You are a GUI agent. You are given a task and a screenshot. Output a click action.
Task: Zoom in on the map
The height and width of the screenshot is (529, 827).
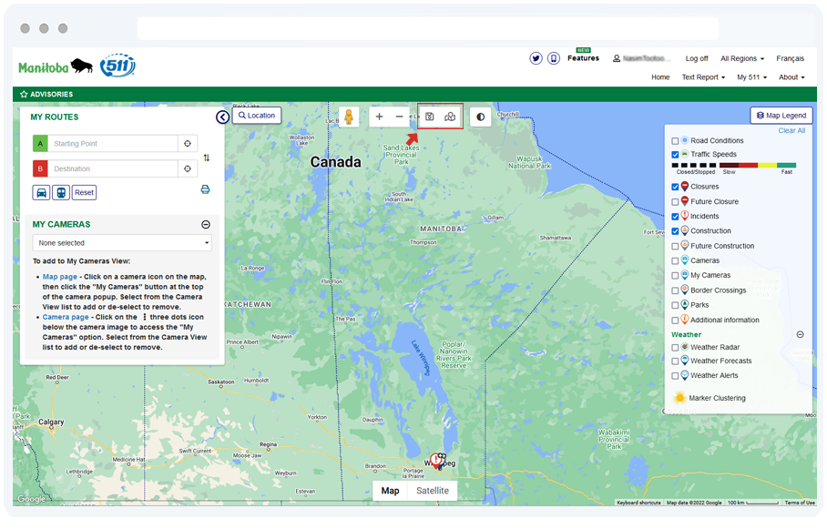(379, 117)
